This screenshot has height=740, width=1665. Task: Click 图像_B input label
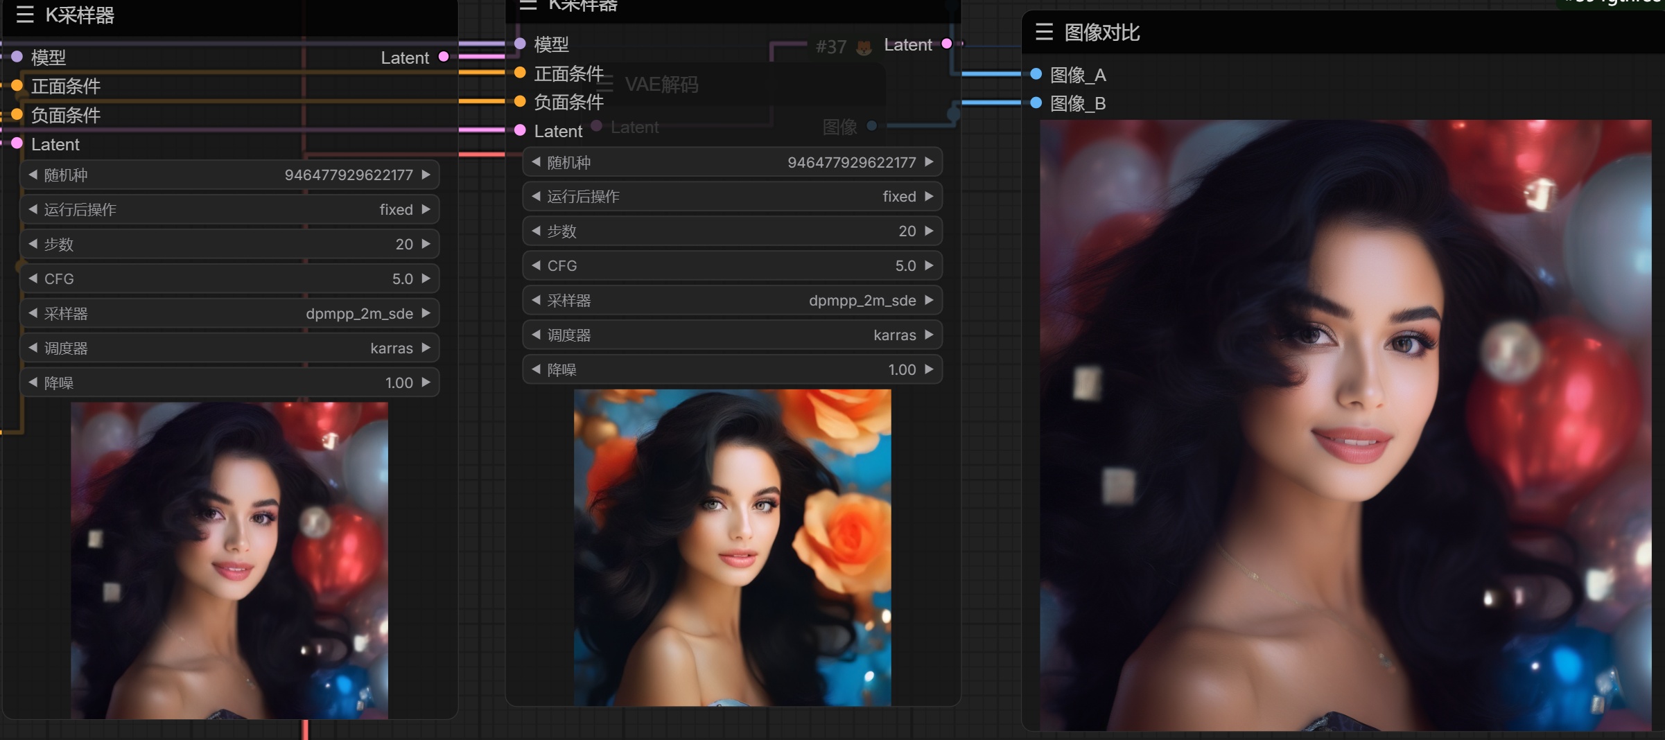(x=1078, y=103)
